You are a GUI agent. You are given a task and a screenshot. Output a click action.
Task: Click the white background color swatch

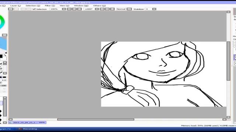(x=4, y=59)
